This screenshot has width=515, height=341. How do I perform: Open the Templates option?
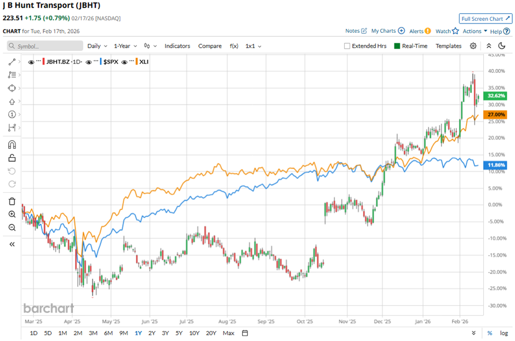(448, 46)
